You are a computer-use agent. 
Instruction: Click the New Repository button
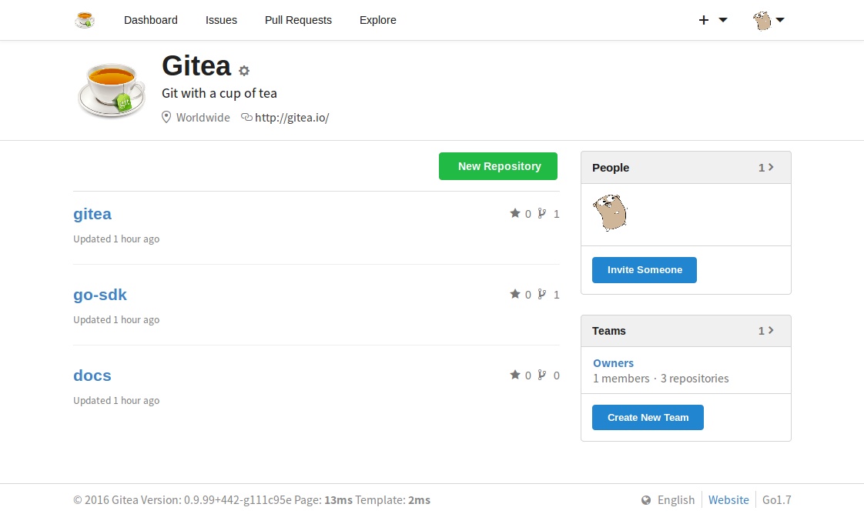click(498, 166)
